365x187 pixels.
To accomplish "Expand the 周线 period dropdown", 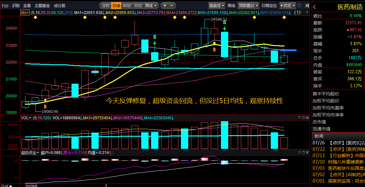I will point(151,5).
